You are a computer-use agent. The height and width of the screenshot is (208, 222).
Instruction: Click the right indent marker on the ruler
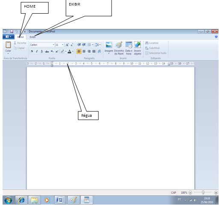coord(169,64)
